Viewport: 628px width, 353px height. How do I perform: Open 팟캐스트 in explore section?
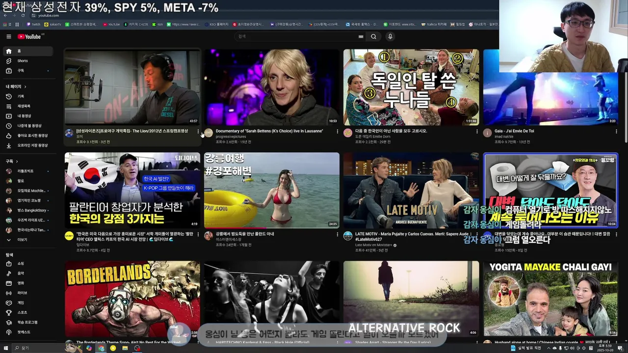tap(28, 332)
